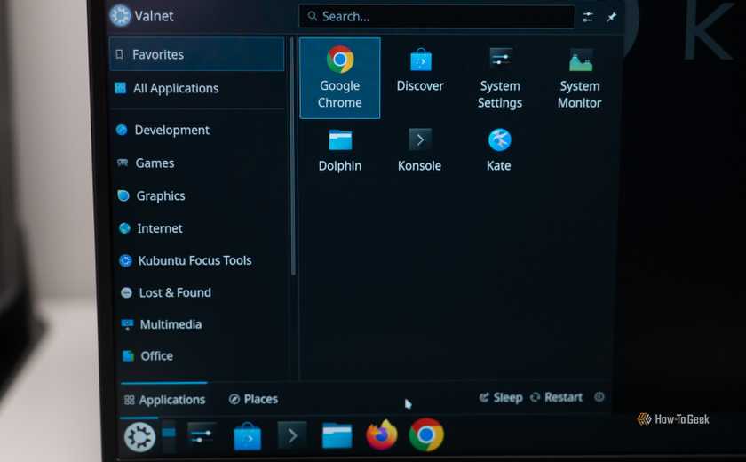Image resolution: width=746 pixels, height=462 pixels.
Task: Open Google Chrome from the Favorites grid
Action: coord(339,78)
